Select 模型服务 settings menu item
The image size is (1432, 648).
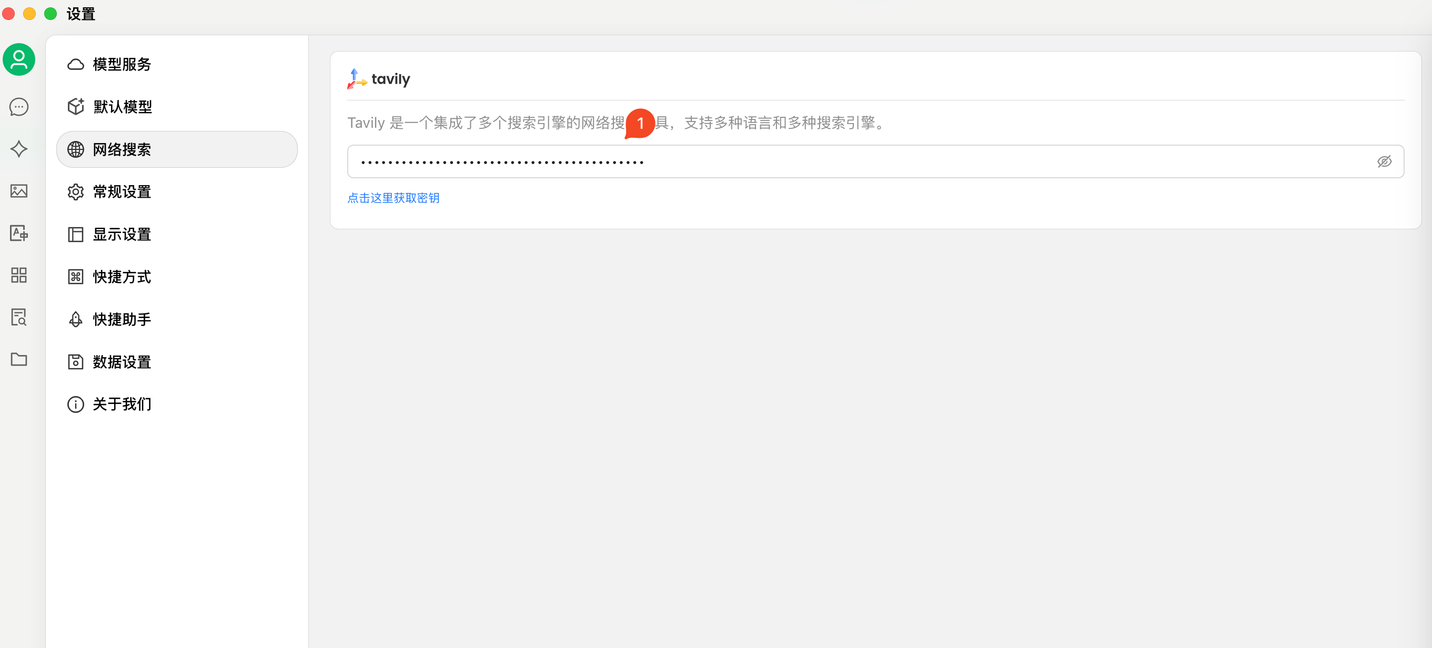coord(122,65)
